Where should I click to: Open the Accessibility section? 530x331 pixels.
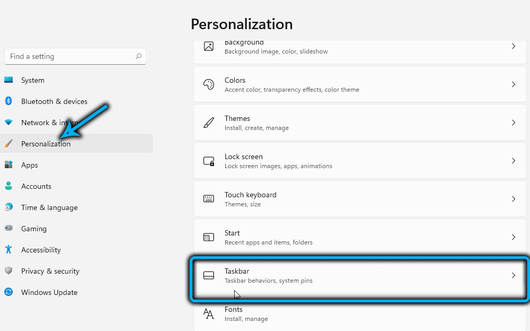41,250
